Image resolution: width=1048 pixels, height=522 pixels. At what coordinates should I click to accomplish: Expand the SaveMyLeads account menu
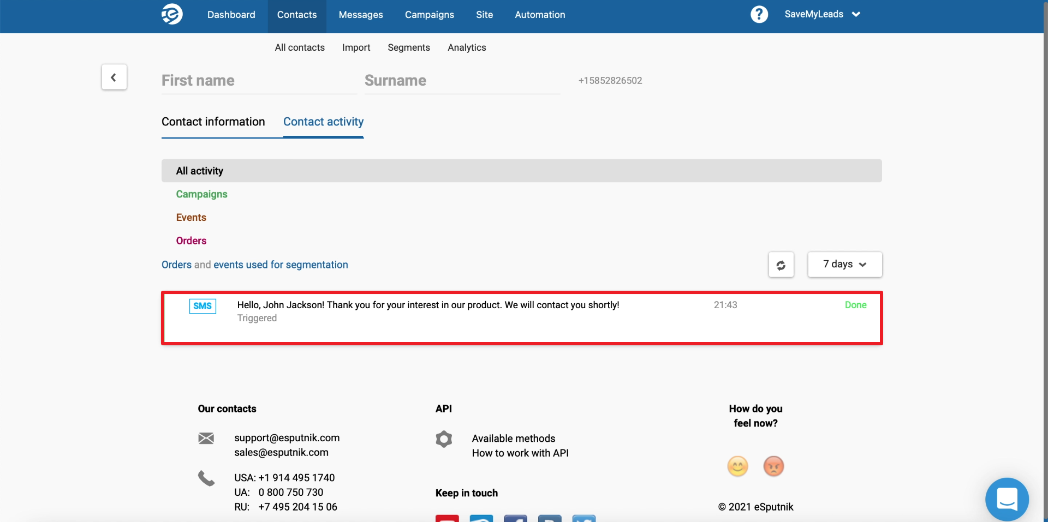coord(822,14)
